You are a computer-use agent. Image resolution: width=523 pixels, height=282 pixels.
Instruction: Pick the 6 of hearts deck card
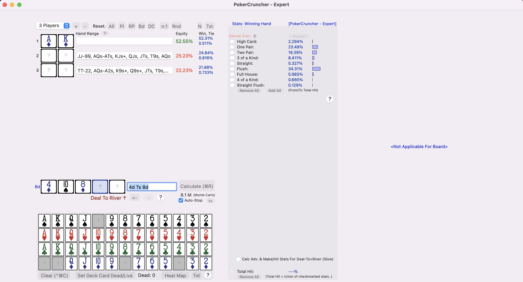pyautogui.click(x=152, y=235)
